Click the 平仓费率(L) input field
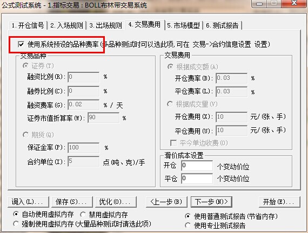The image size is (308, 233). [x=232, y=92]
